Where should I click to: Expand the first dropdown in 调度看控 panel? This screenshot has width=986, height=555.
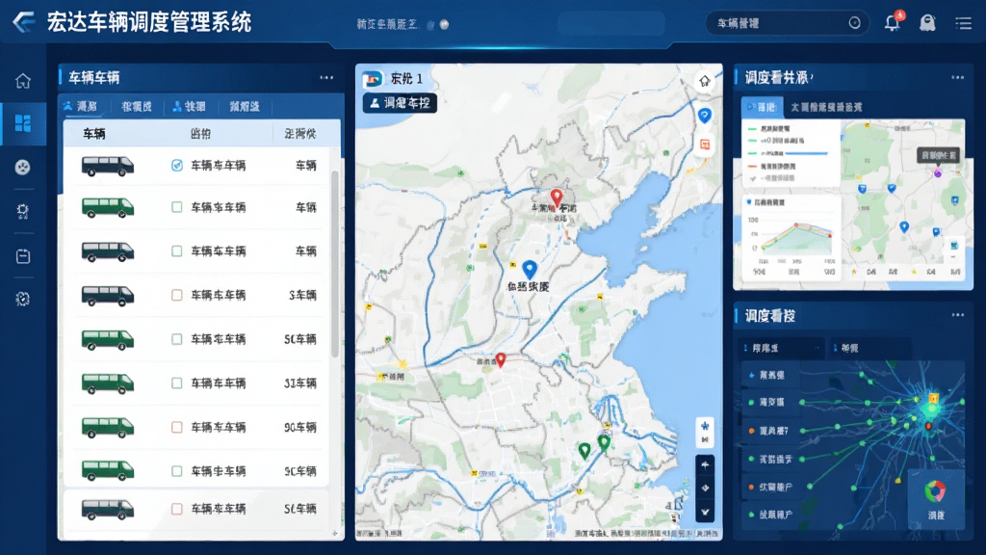coord(782,348)
